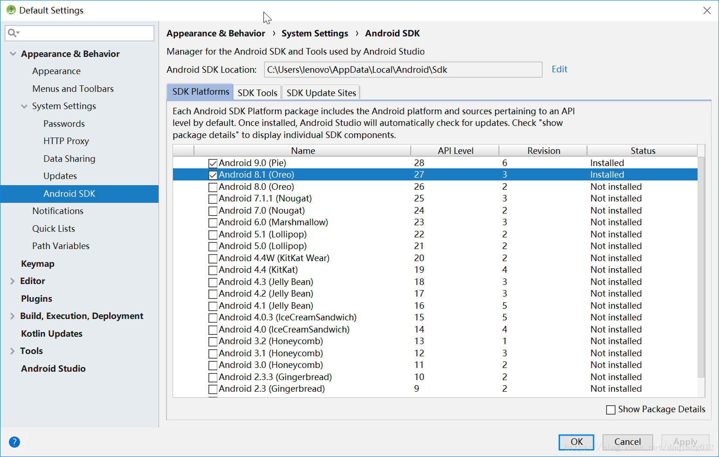Collapse the Appearance & Behavior section
This screenshot has height=457, width=719.
(13, 54)
